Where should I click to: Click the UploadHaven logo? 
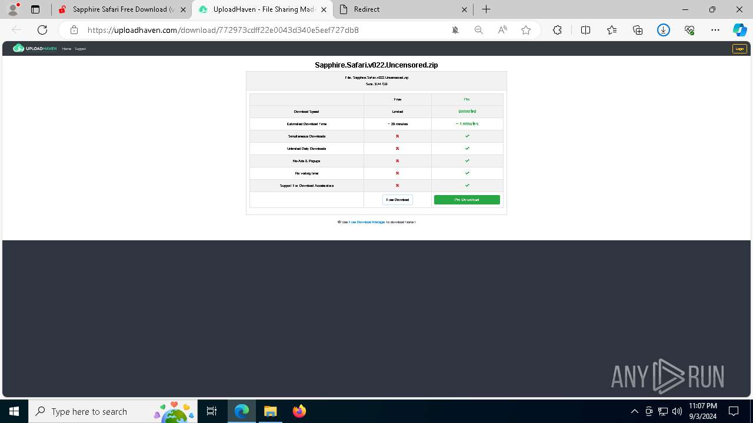tap(35, 48)
